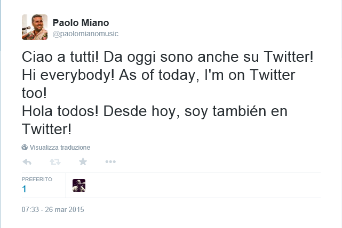Click the "PREFERITO" label
This screenshot has width=342, height=228.
[37, 179]
